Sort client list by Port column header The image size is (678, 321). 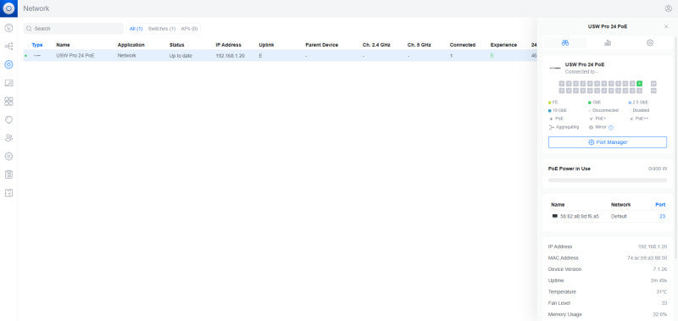(660, 205)
